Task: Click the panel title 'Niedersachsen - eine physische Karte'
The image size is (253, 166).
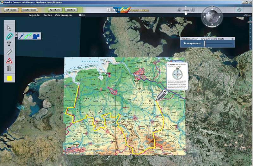Action: 203,39
